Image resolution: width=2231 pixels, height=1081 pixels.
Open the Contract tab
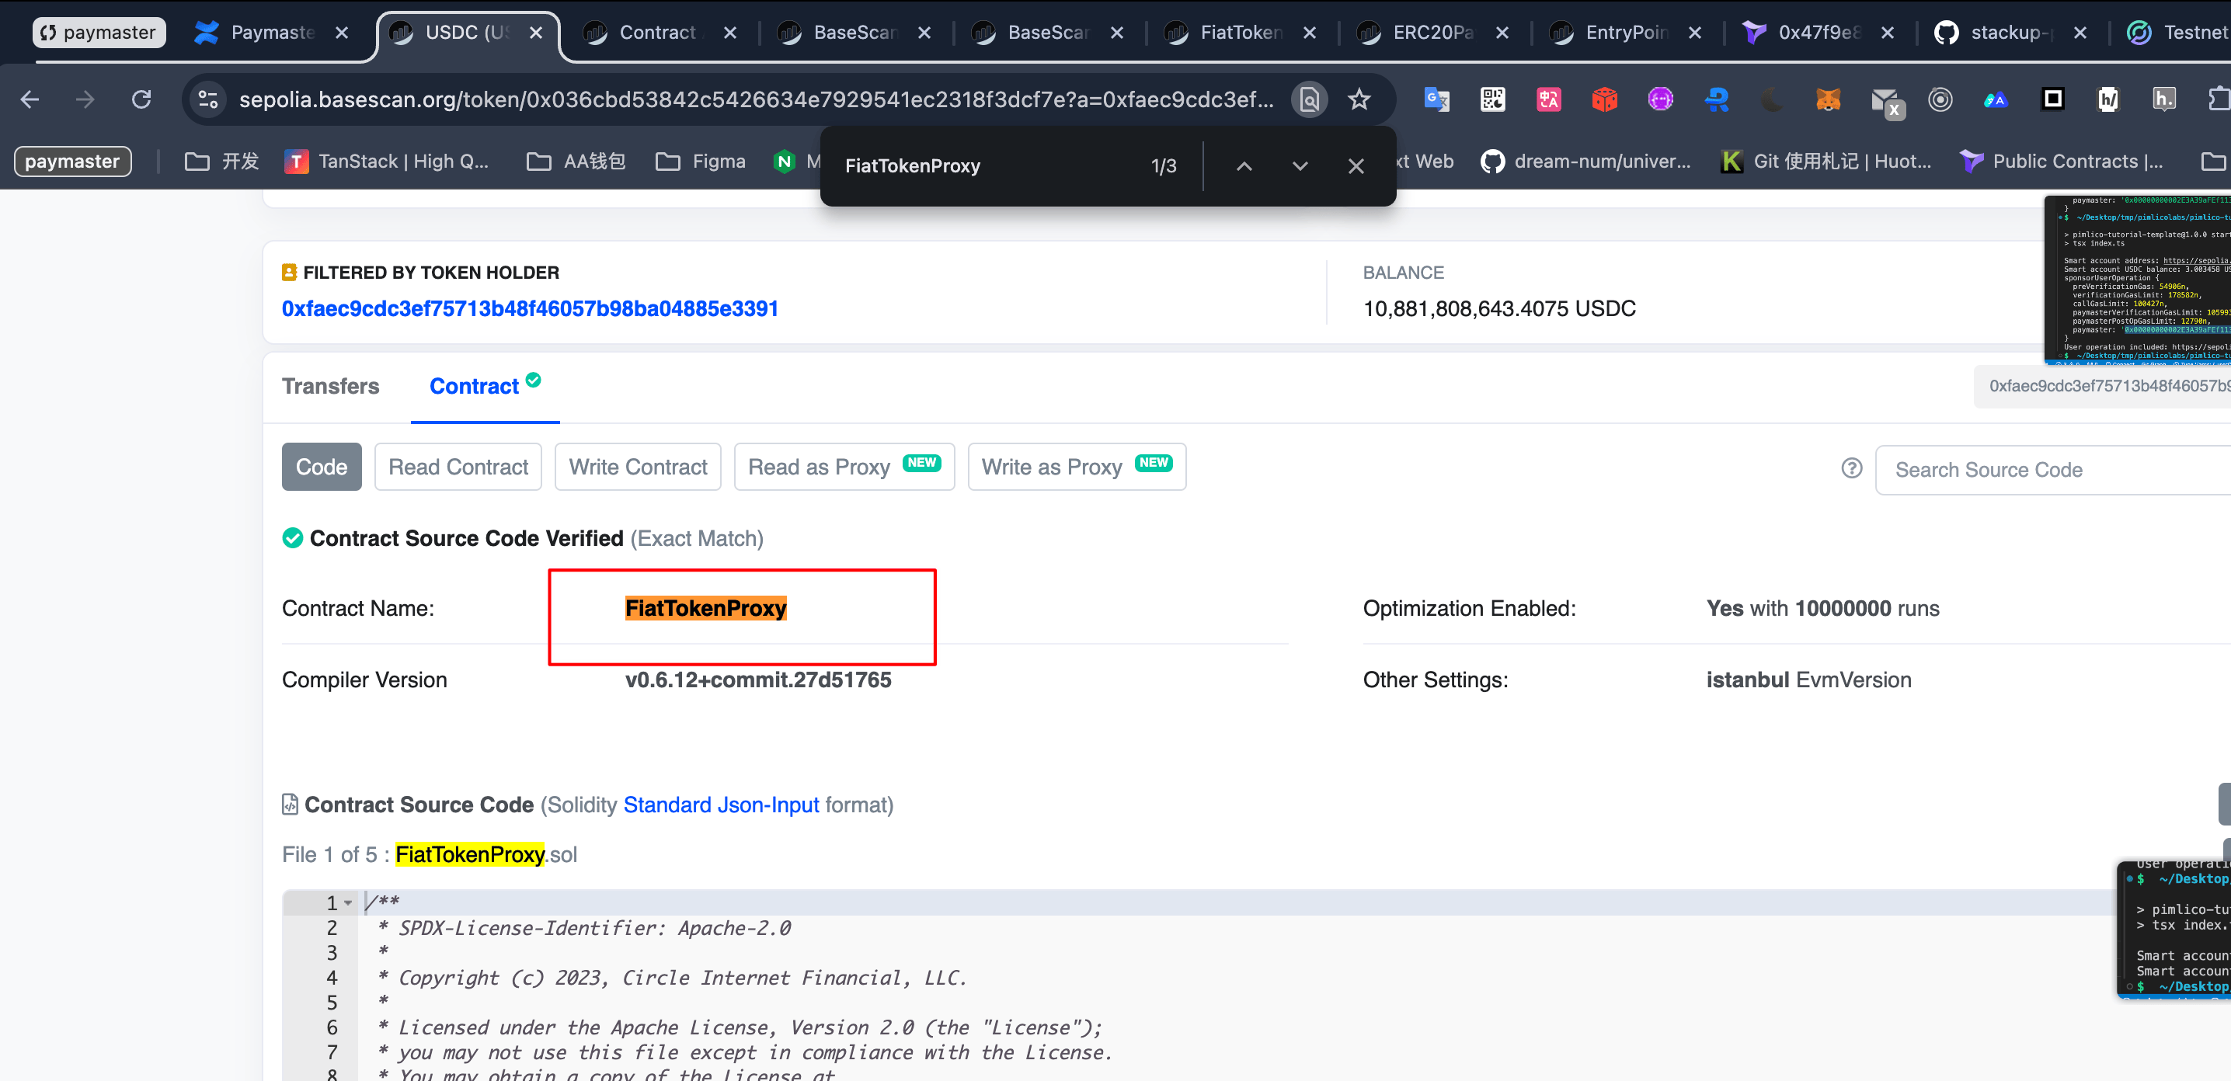coord(485,386)
